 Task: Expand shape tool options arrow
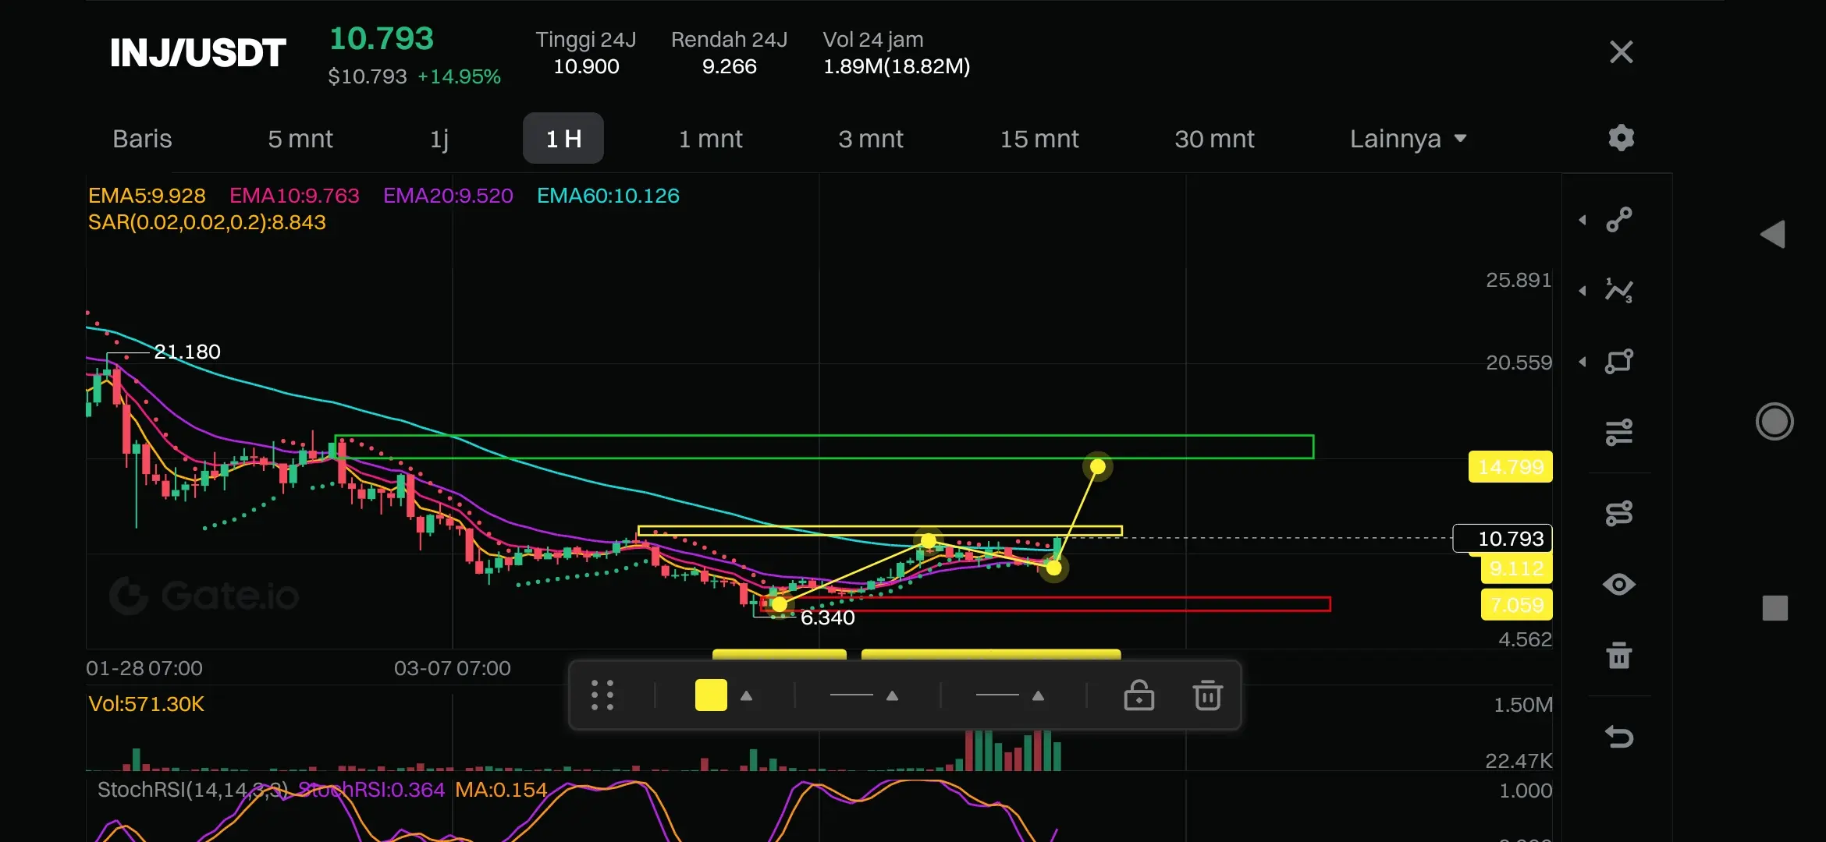(1583, 362)
